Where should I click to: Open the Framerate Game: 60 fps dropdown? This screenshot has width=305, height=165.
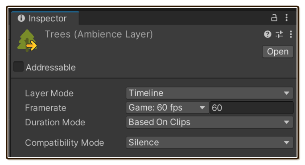coord(168,107)
